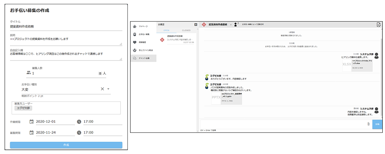Screen dimensions: 385x154
Task: Click the paperclip attach file icon
Action: click(368, 124)
